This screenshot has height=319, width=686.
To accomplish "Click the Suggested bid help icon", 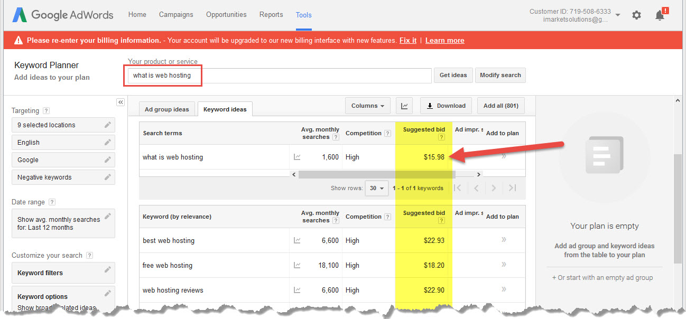I will [441, 137].
